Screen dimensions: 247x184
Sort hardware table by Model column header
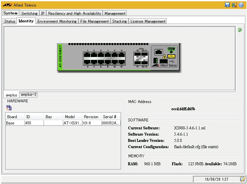click(70, 117)
